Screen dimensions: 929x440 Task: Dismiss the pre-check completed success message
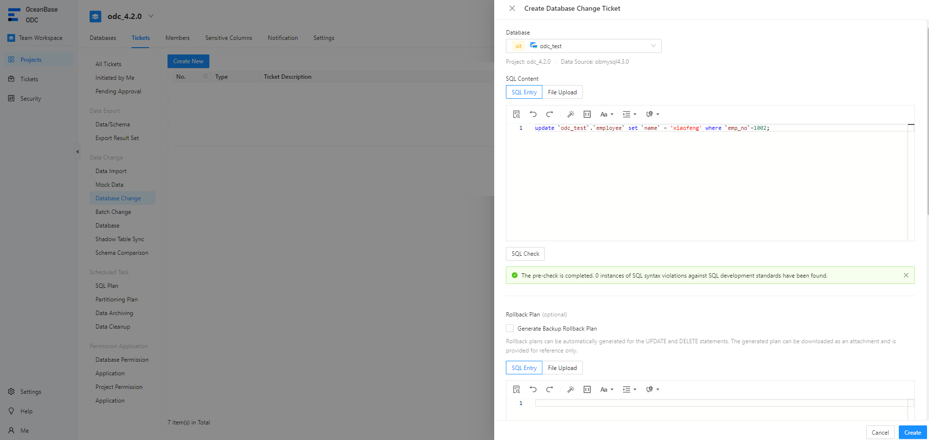pyautogui.click(x=906, y=275)
